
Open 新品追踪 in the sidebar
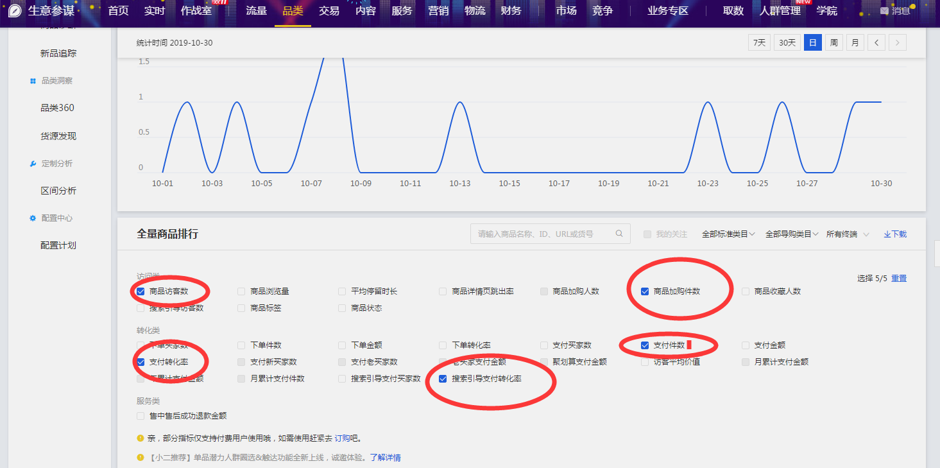(58, 53)
